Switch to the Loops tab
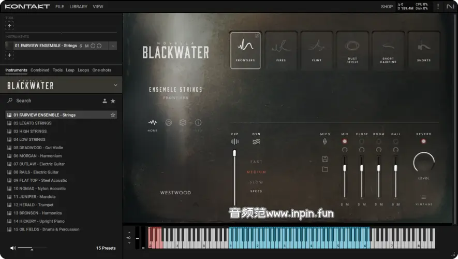Viewport: 458px width, 259px height. coord(83,70)
